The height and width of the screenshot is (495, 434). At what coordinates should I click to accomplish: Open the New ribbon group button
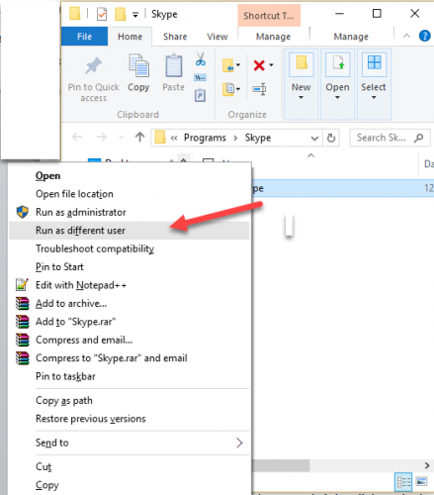click(302, 84)
